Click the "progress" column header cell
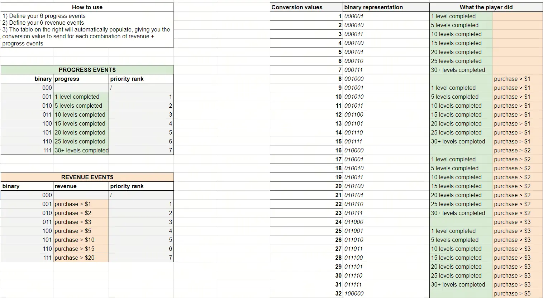The image size is (543, 298). [81, 79]
